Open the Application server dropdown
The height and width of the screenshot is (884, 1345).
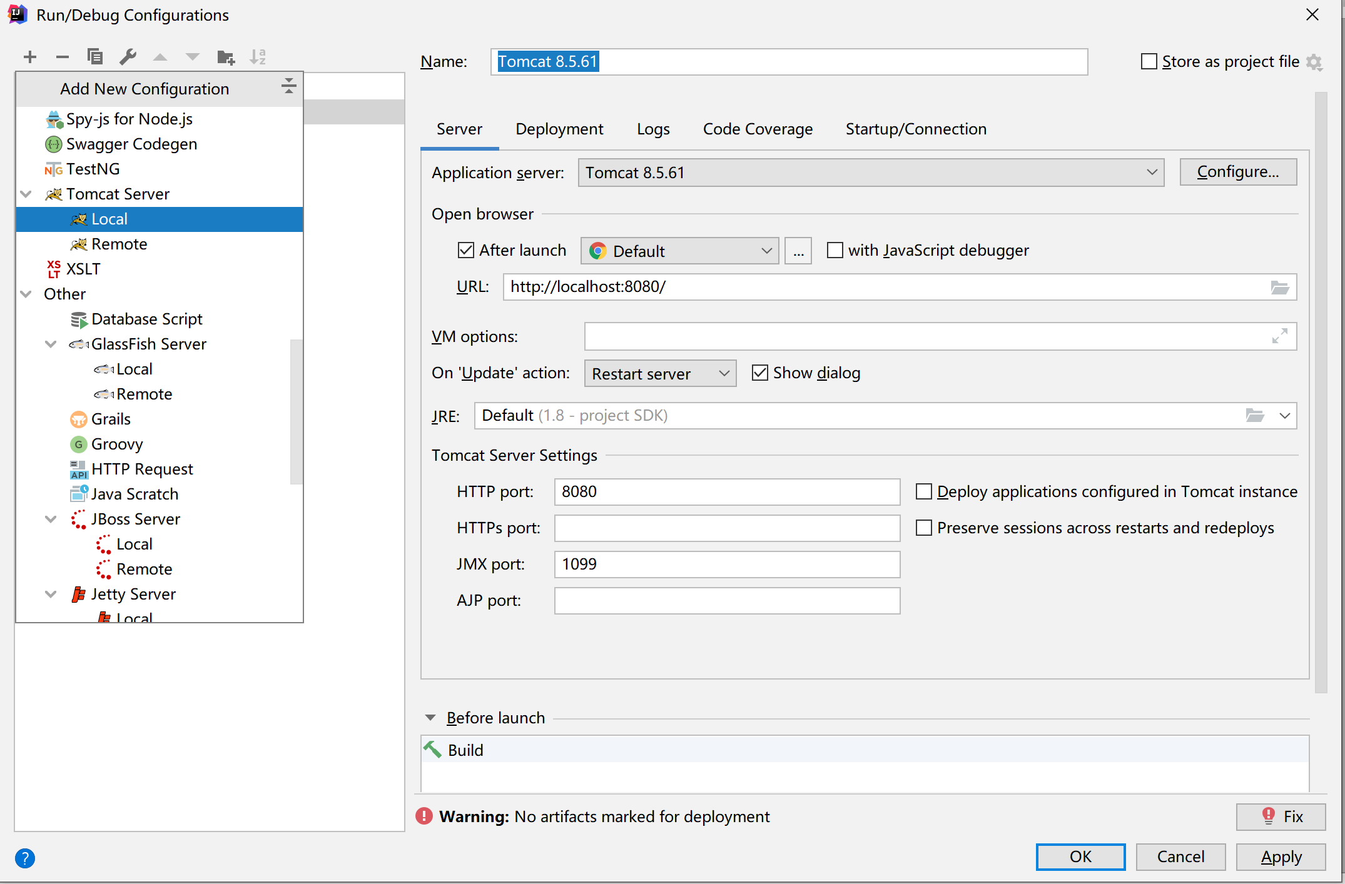(x=870, y=173)
